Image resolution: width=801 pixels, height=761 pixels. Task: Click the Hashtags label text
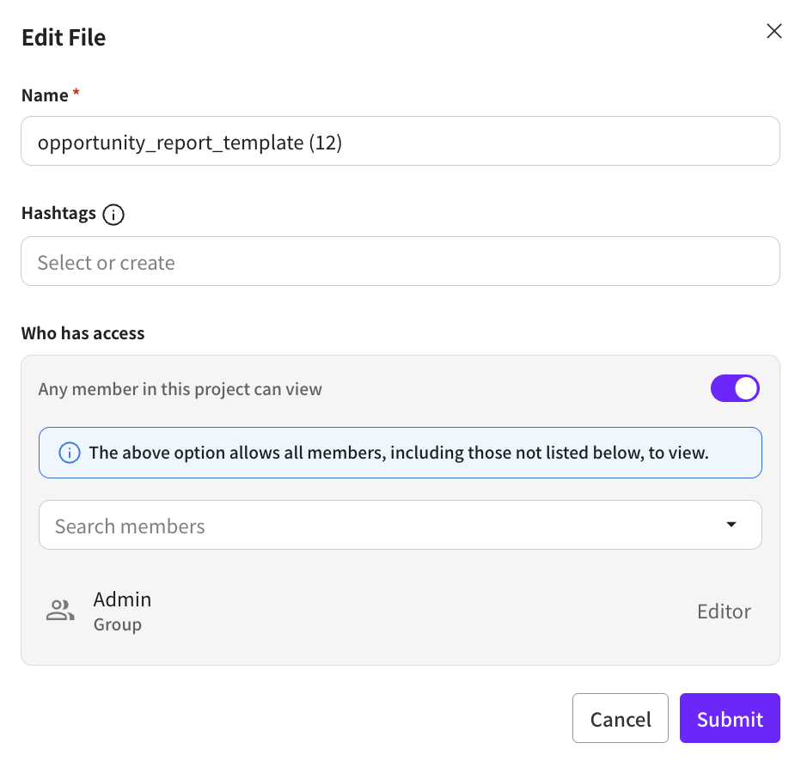58,213
